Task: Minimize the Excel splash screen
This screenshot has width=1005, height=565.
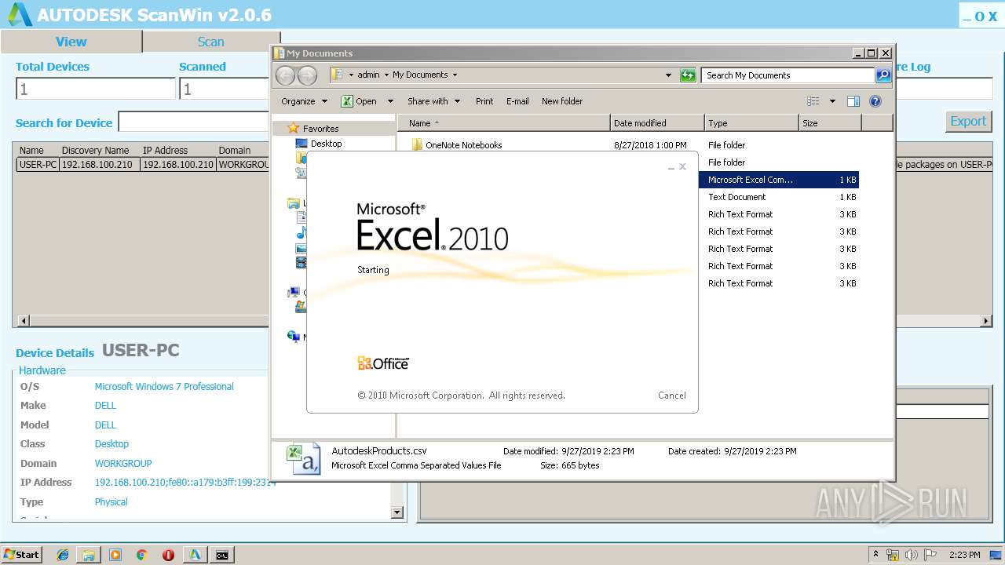Action: (x=671, y=167)
